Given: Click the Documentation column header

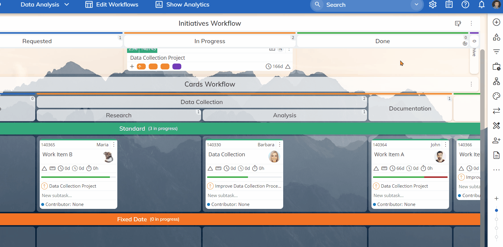Looking at the screenshot, I should pos(410,108).
